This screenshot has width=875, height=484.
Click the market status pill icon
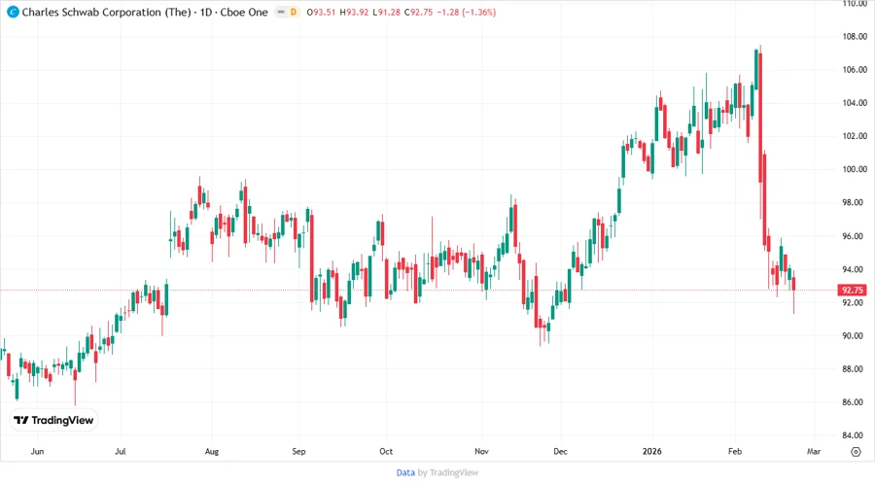tap(281, 12)
